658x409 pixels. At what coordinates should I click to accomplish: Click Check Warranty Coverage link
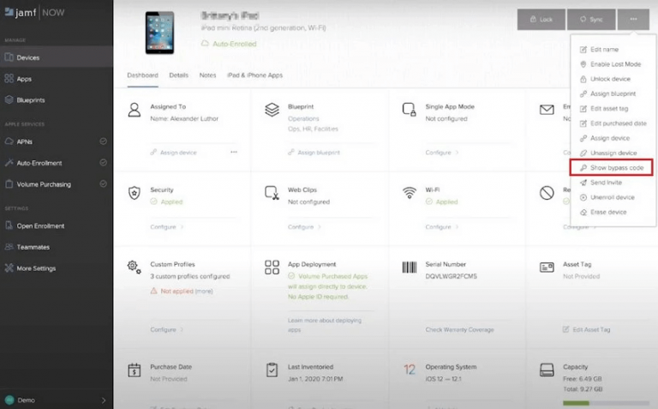[x=458, y=329]
